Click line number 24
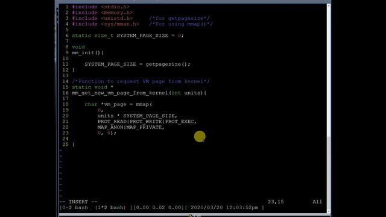This screenshot has height=217, width=386. coord(66,139)
